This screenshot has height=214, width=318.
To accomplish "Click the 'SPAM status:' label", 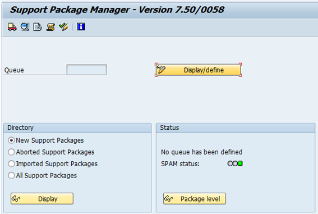I will tap(180, 163).
